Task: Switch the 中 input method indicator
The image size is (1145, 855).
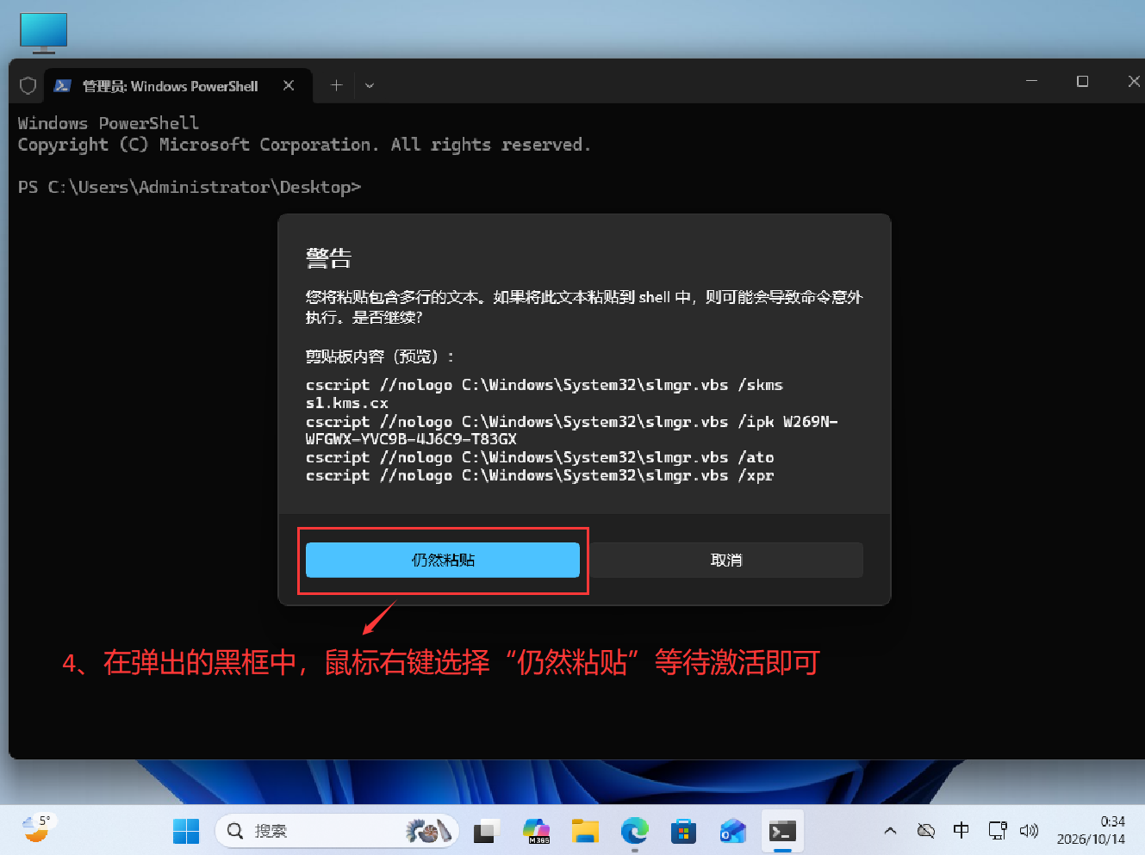Action: pyautogui.click(x=961, y=831)
